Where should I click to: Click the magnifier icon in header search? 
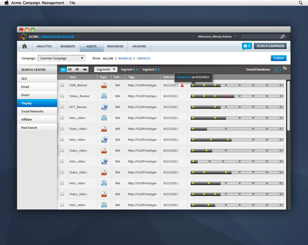[282, 37]
